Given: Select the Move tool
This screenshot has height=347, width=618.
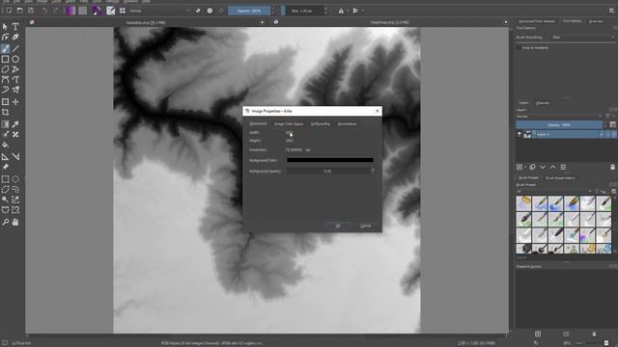Looking at the screenshot, I should click(15, 102).
